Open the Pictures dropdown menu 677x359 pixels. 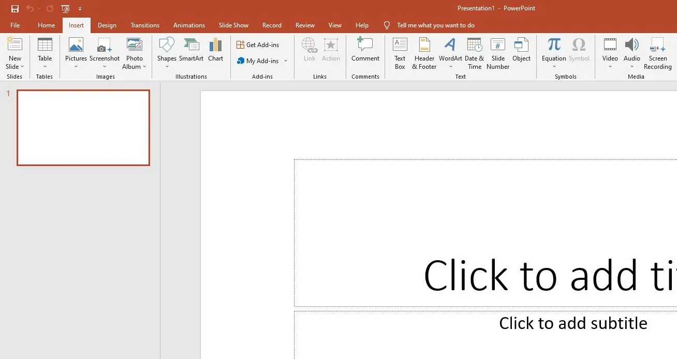[x=76, y=66]
